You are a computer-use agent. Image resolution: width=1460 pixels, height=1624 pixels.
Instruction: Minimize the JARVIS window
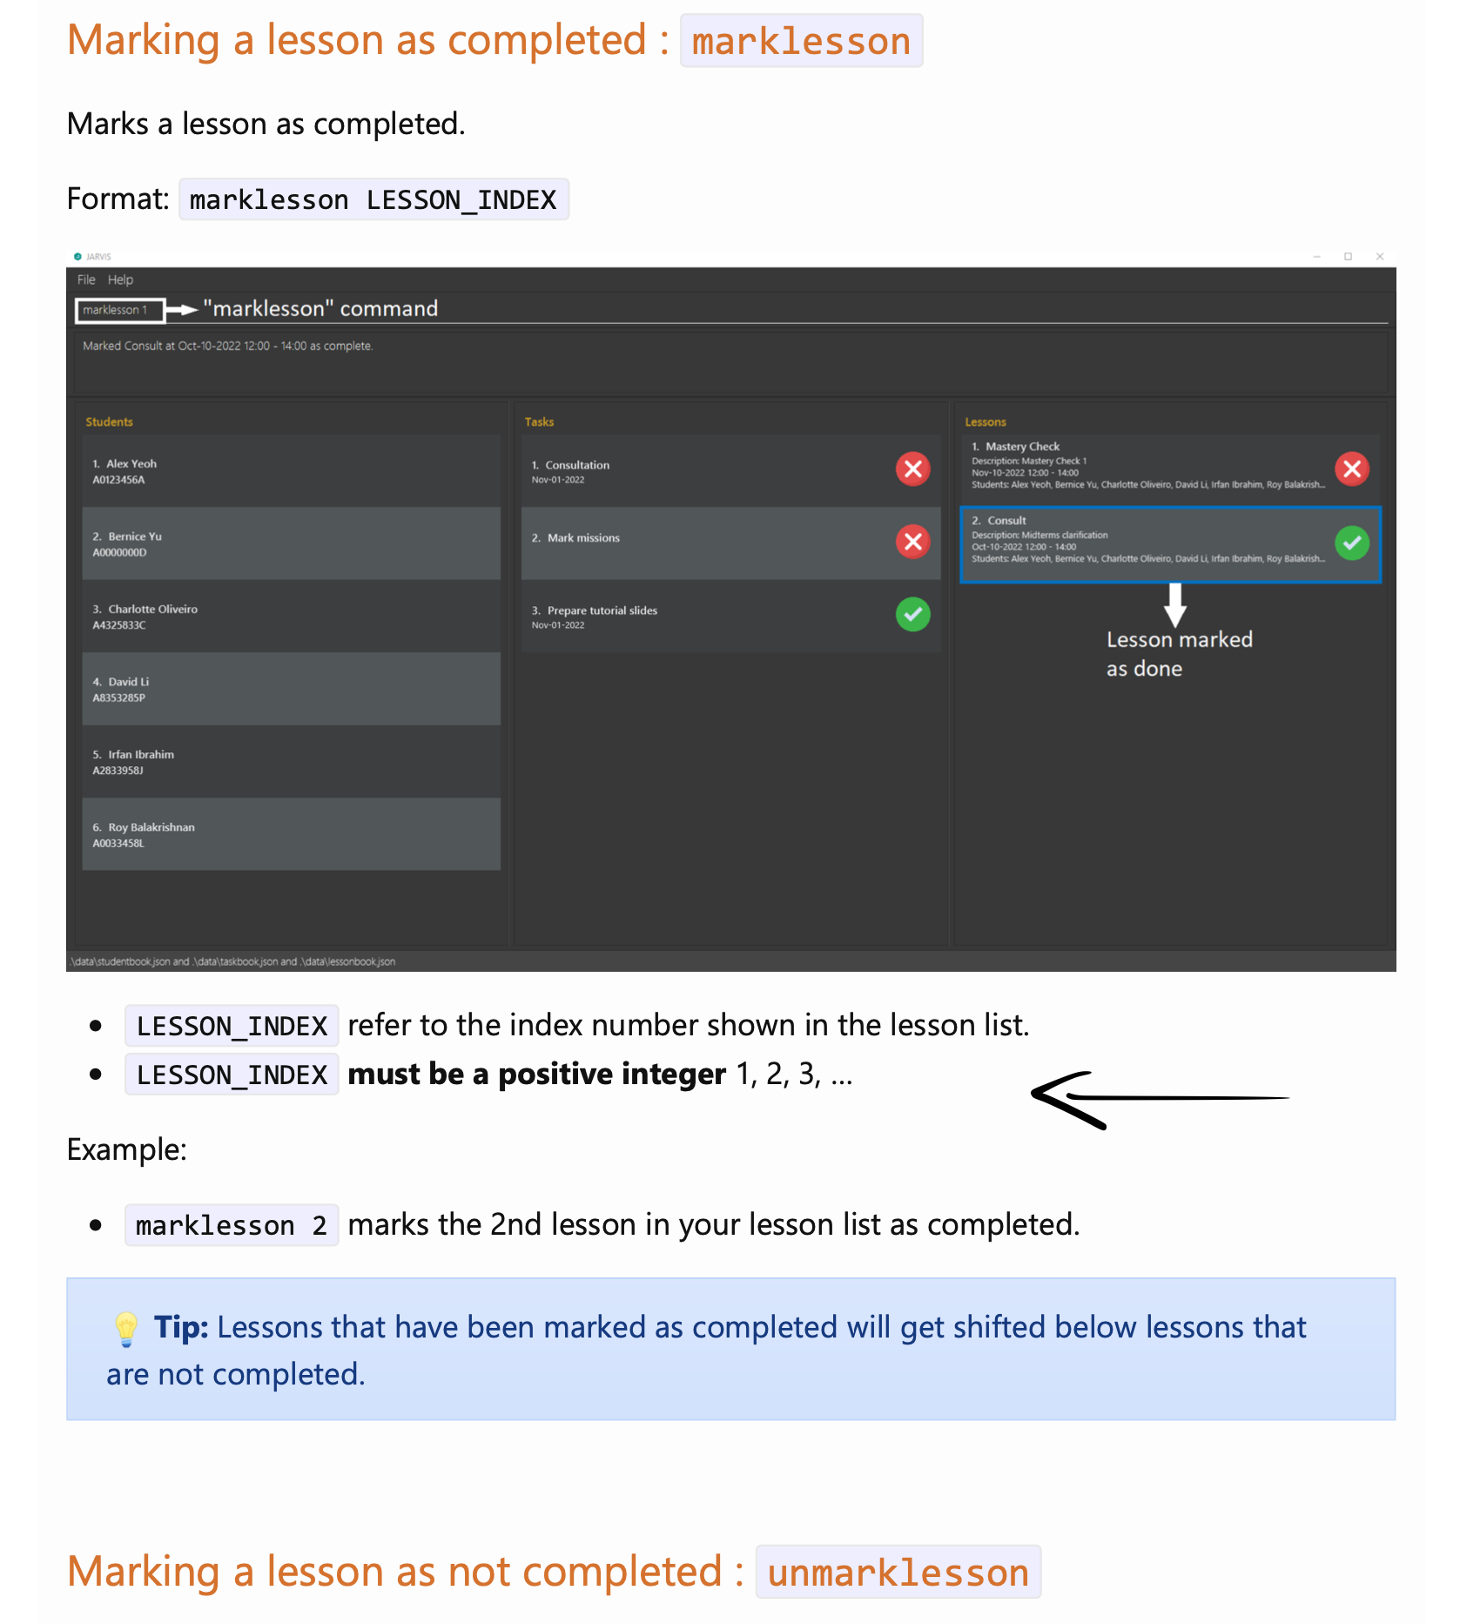1316,257
